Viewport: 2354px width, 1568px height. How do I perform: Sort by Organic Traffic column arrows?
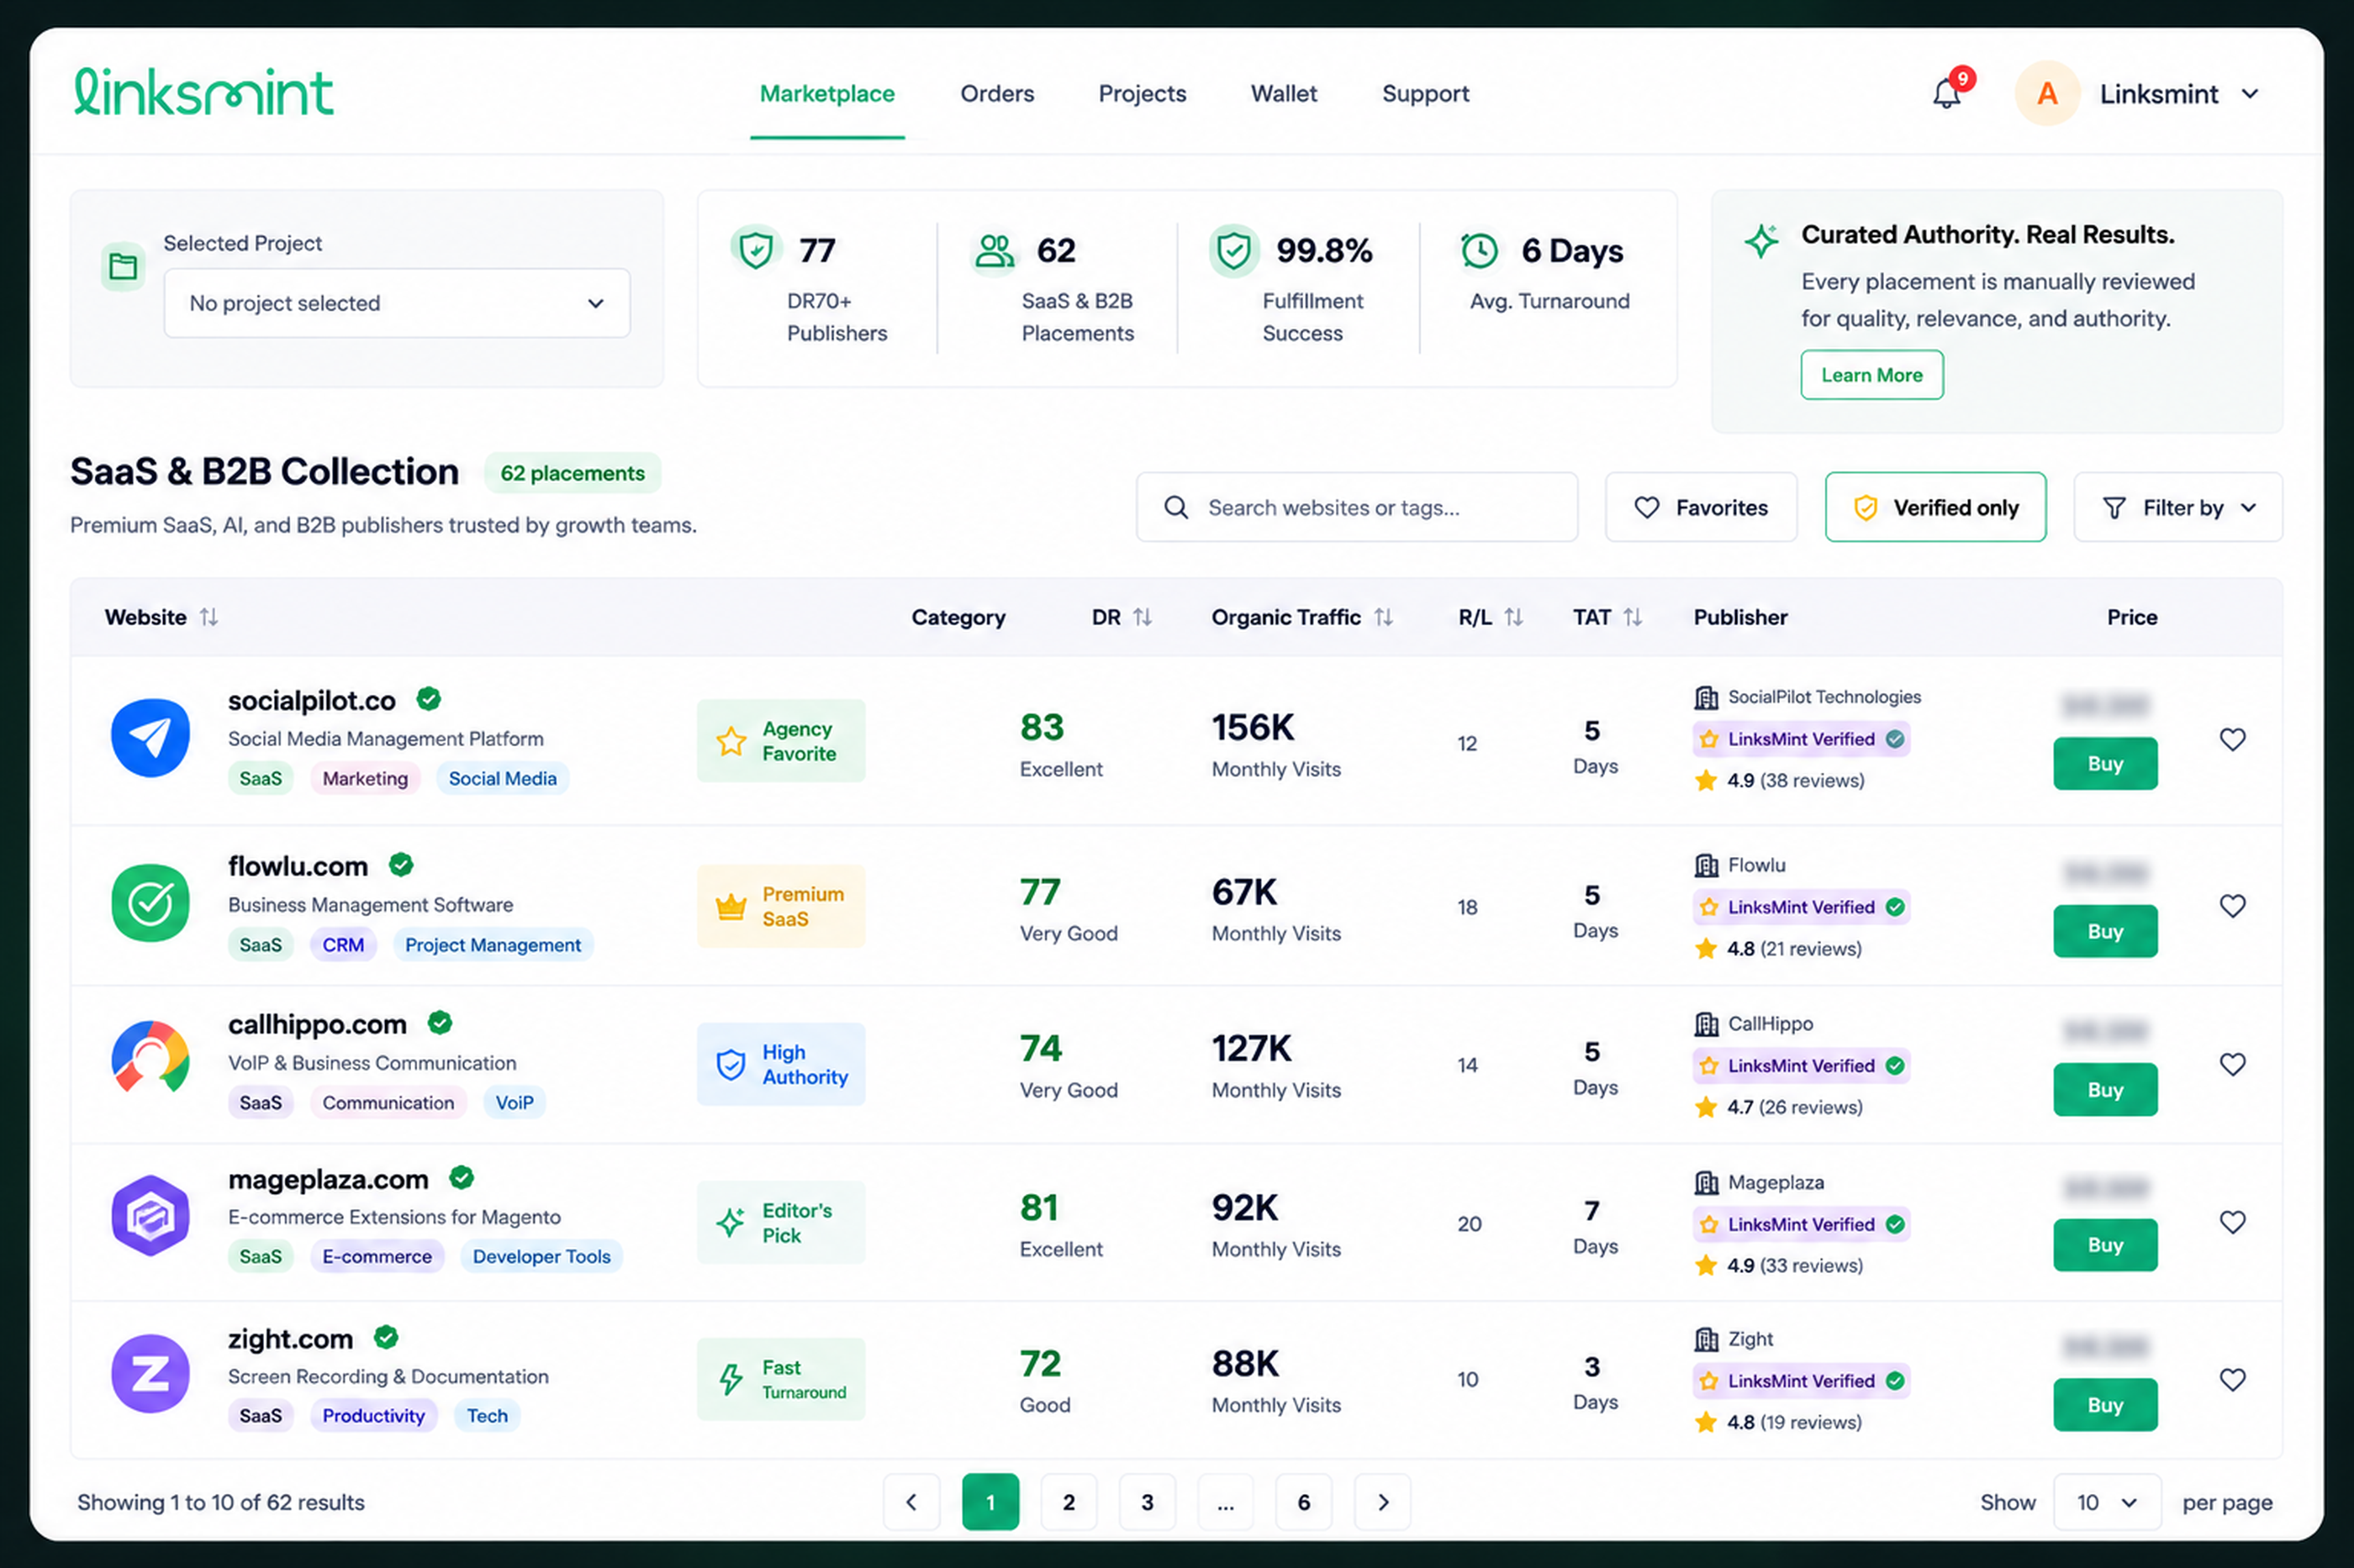click(x=1384, y=617)
